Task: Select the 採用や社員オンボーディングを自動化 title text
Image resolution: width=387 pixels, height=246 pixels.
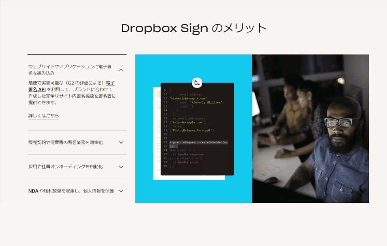Action: [x=65, y=167]
